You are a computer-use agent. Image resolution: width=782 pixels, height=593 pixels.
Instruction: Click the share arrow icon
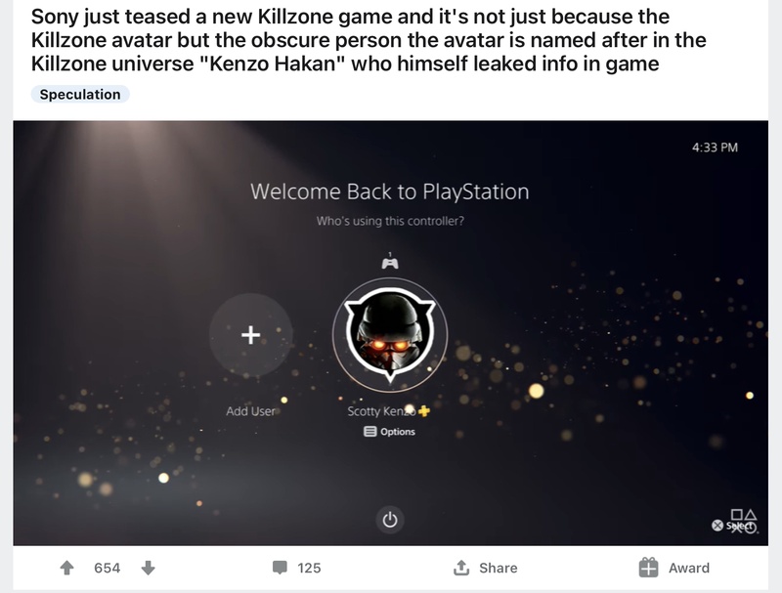tap(461, 568)
